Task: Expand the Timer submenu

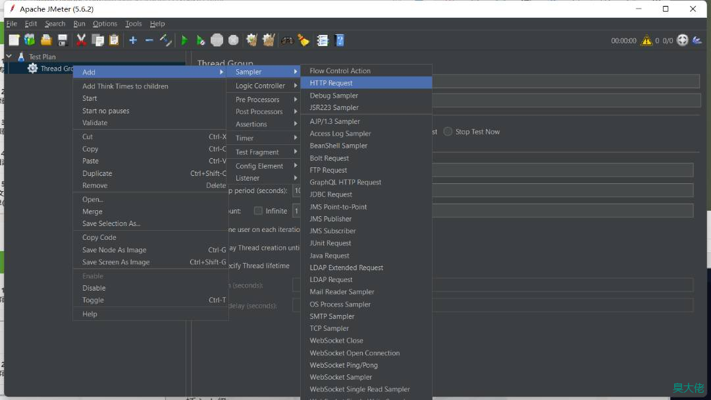Action: click(263, 138)
